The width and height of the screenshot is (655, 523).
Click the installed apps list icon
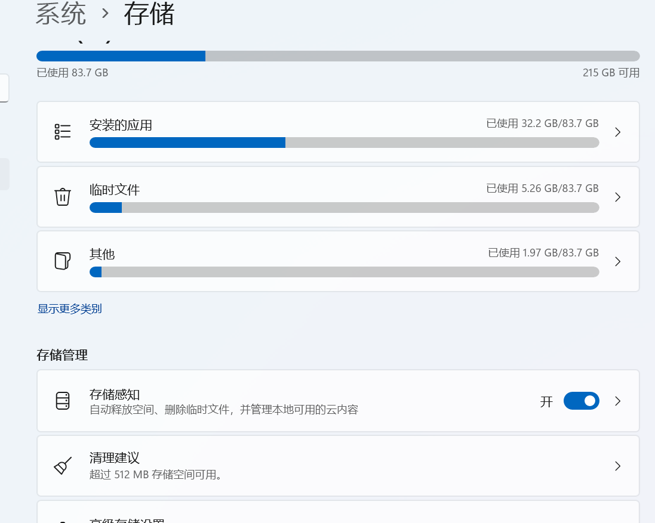pos(63,132)
